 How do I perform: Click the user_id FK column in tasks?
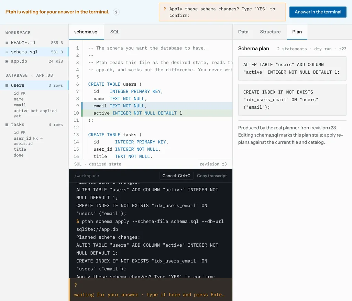coord(28,141)
